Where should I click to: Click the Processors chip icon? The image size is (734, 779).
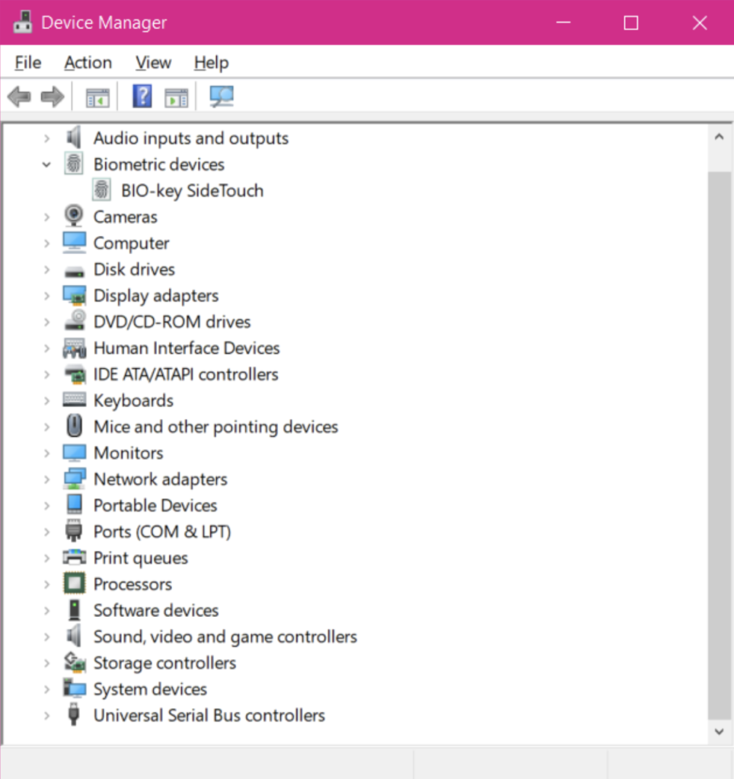pos(74,583)
